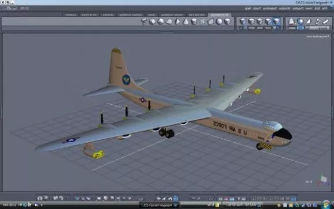Image resolution: width=334 pixels, height=209 pixels.
Task: Toggle the highlighted XYZ axis button
Action: 301,28
